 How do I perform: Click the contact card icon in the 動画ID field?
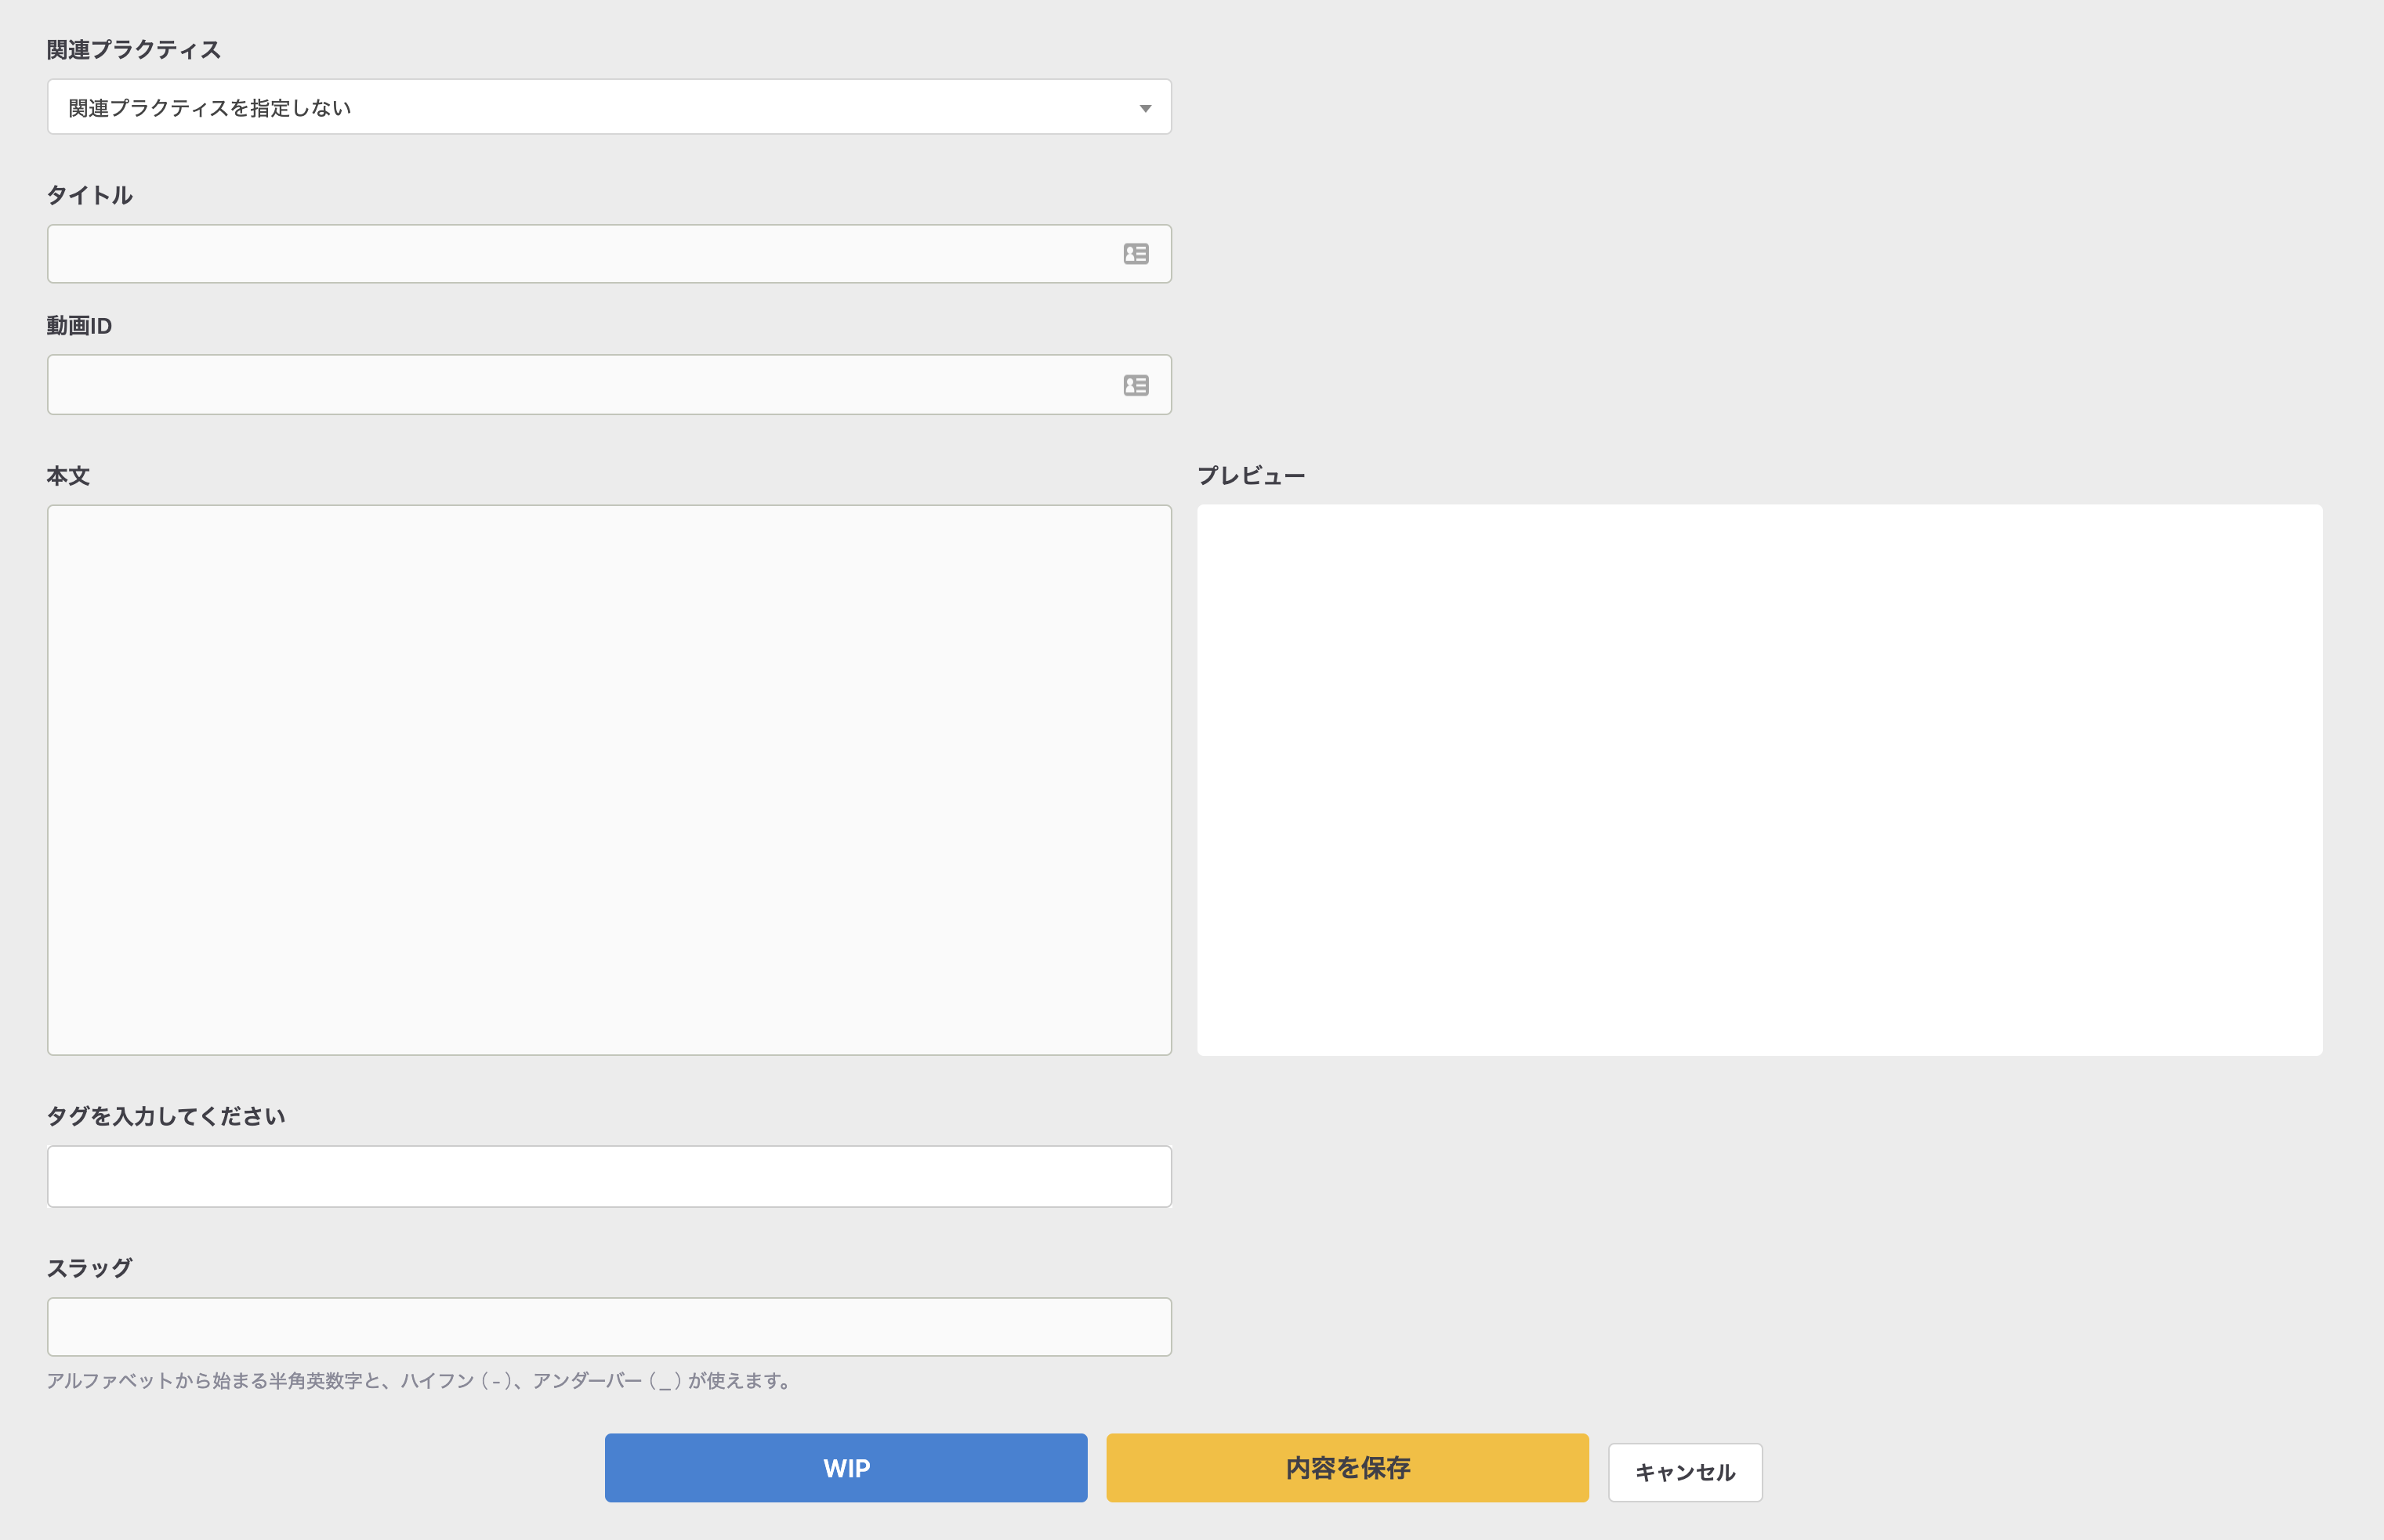(1135, 384)
